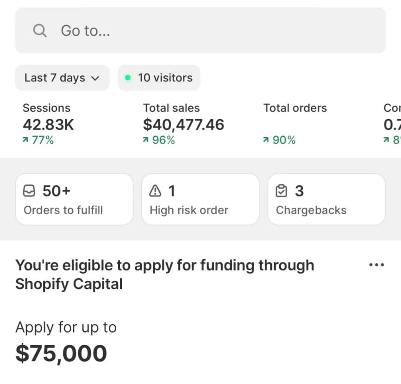Click the green live visitors dot

click(x=128, y=78)
